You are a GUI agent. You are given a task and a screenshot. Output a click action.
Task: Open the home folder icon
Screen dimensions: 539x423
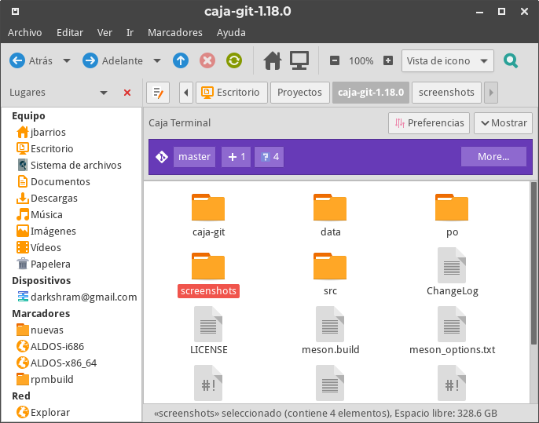(x=273, y=60)
